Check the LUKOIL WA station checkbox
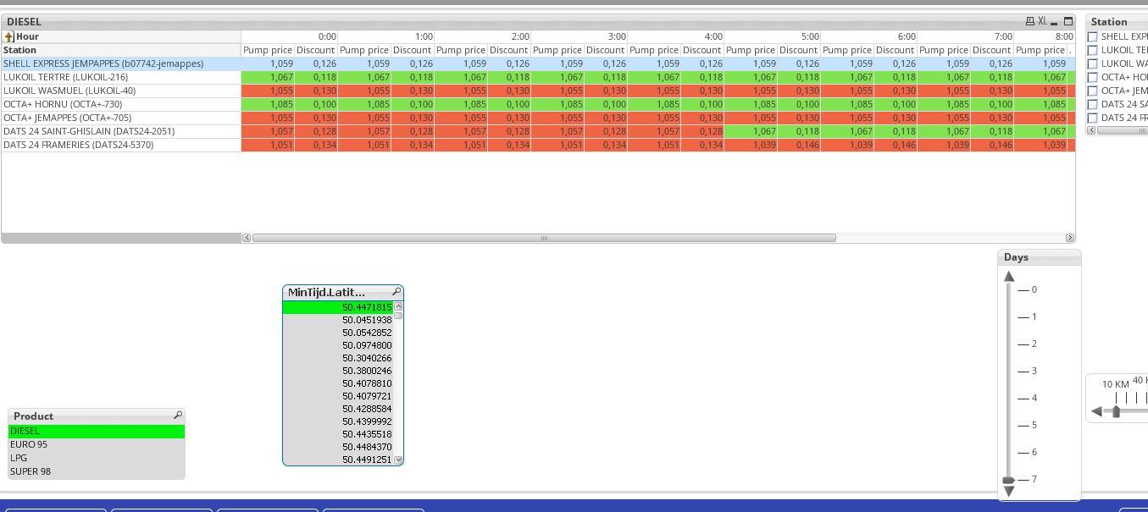1148x512 pixels. coord(1093,63)
